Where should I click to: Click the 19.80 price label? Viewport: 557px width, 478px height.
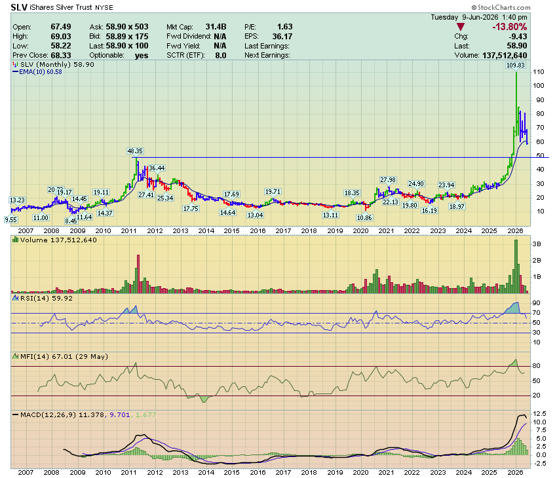click(410, 206)
